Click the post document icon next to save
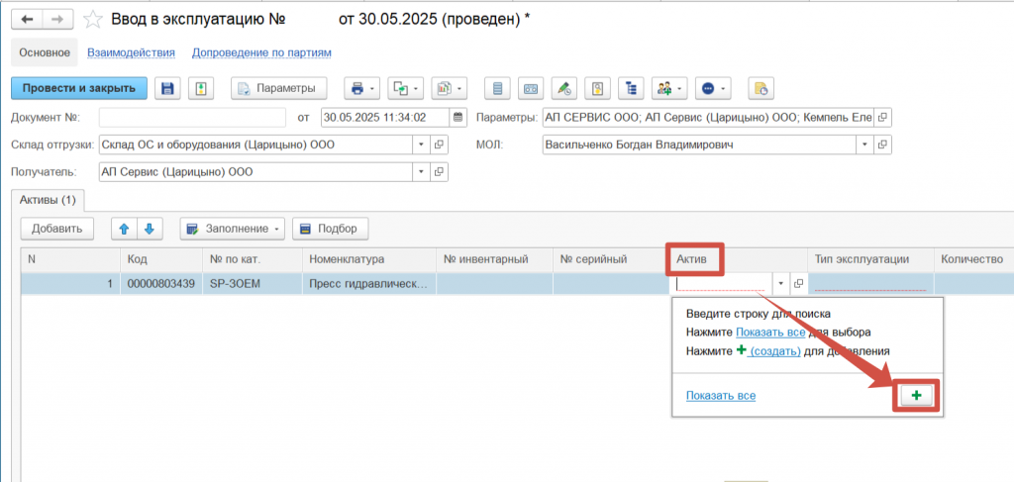1014x482 pixels. point(201,88)
